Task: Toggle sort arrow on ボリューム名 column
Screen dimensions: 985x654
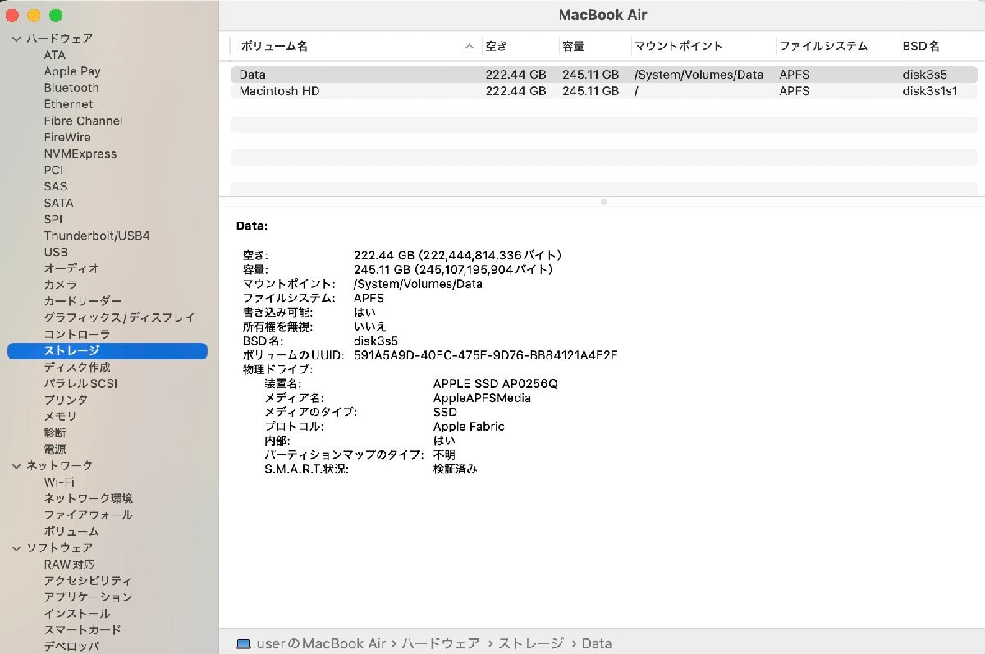Action: [470, 47]
